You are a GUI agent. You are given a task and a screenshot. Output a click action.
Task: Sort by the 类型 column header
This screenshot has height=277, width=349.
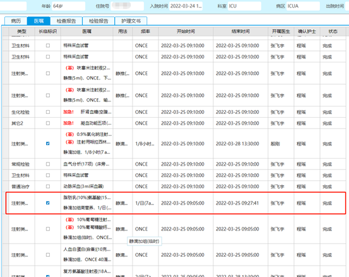[22, 31]
